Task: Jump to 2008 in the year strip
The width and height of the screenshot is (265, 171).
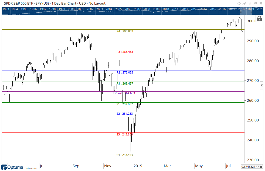Action: (147, 9)
